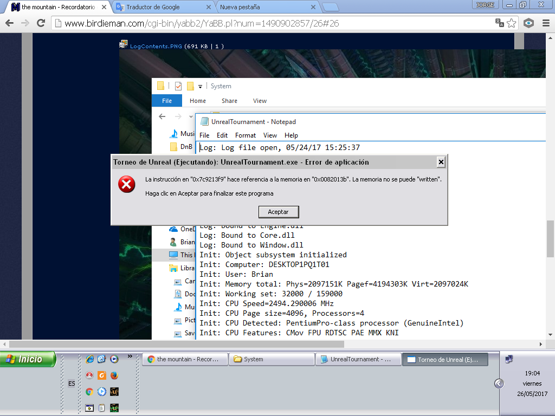Launch the UnrealEd quick launch icon
This screenshot has height=416, width=555.
pos(114,408)
